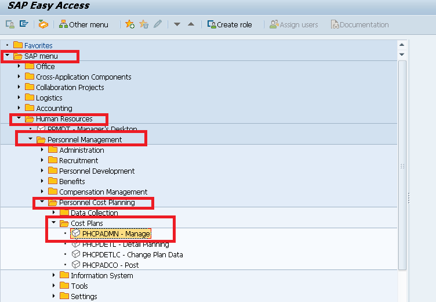Click the 'Cross-Application Components' label

tap(83, 77)
